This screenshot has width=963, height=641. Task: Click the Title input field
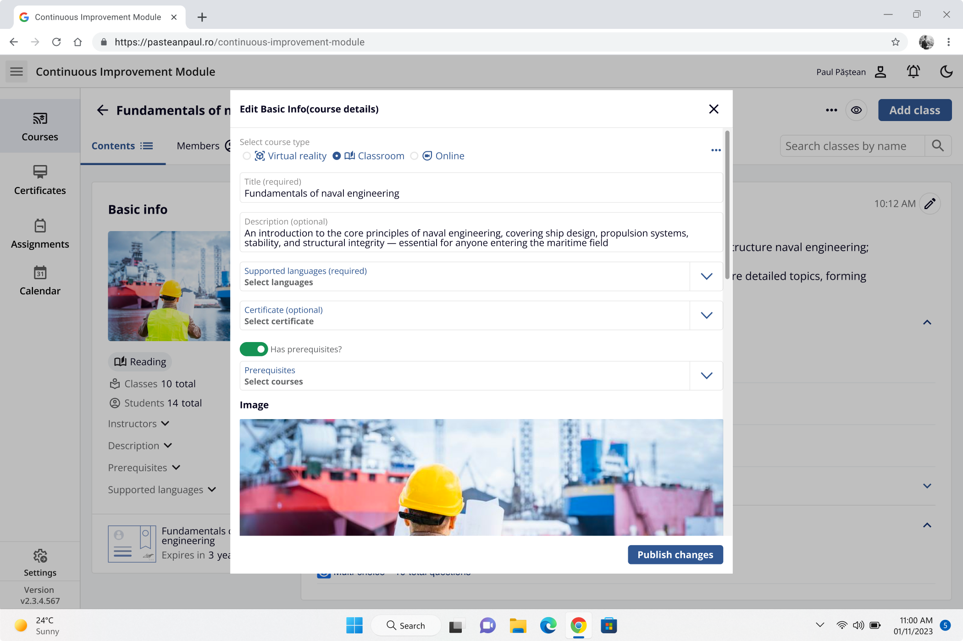point(481,193)
